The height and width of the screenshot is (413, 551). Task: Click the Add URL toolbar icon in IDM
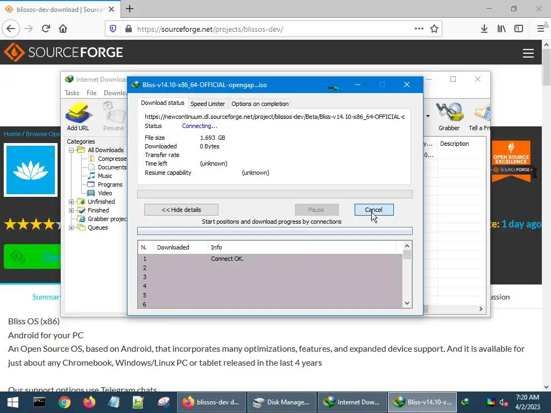click(x=78, y=116)
